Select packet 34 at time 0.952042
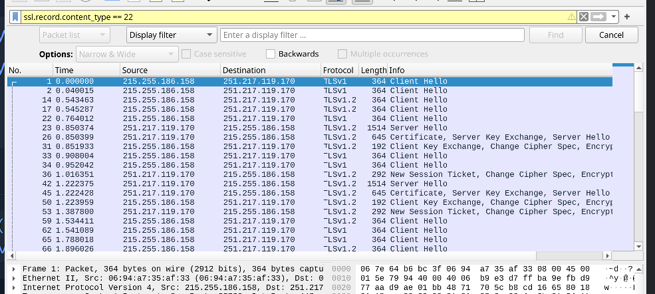The image size is (655, 294). click(310, 165)
